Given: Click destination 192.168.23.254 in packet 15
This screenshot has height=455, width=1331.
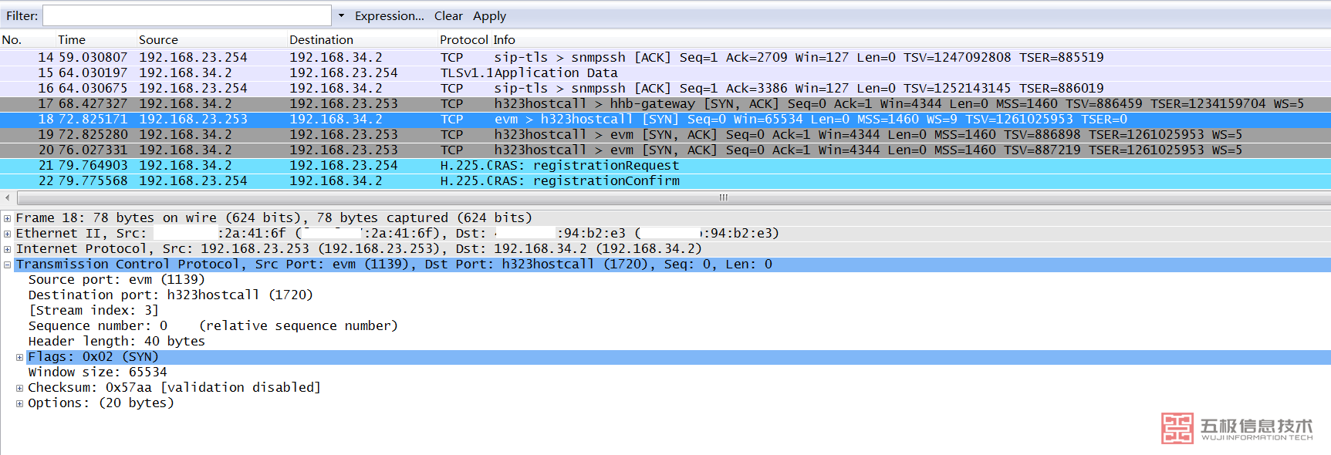Looking at the screenshot, I should click(x=343, y=72).
